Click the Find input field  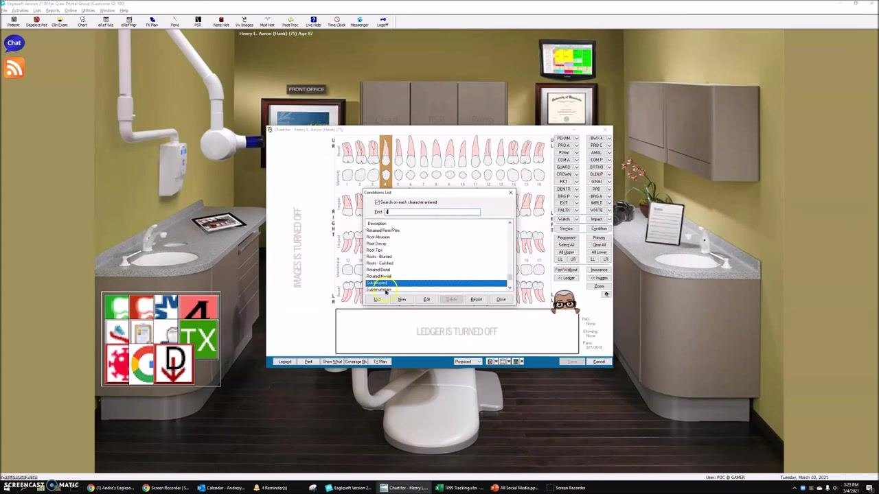(x=432, y=212)
